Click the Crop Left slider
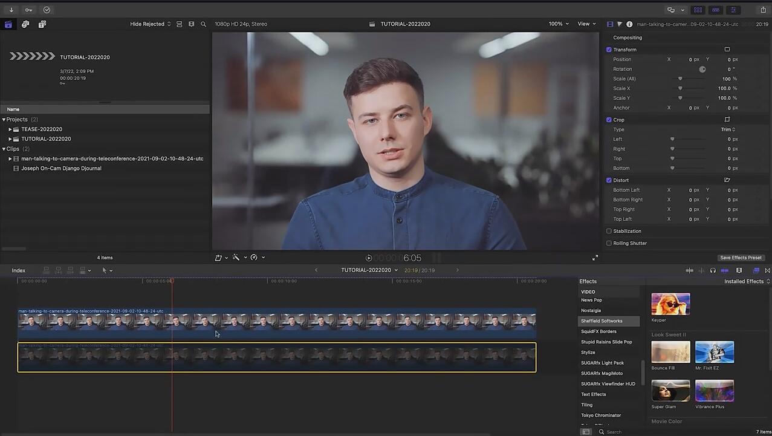772x436 pixels. pos(688,139)
